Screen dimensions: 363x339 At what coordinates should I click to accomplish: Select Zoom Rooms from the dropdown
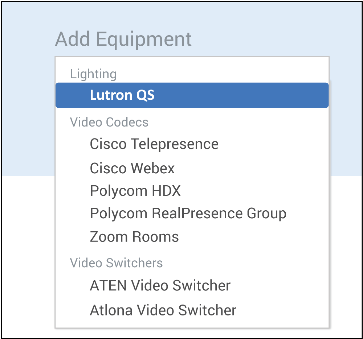[134, 237]
